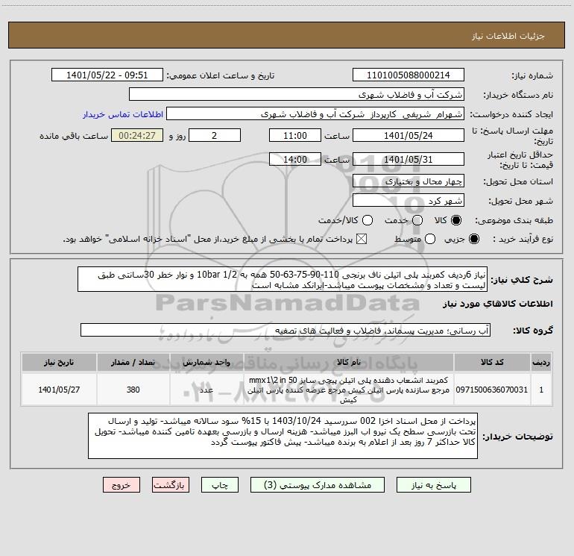
Task: Click the validity time field 14:00
Action: [295, 159]
